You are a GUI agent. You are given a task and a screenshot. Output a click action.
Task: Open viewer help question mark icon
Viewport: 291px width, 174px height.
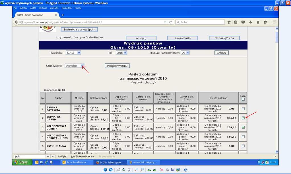click(x=185, y=169)
